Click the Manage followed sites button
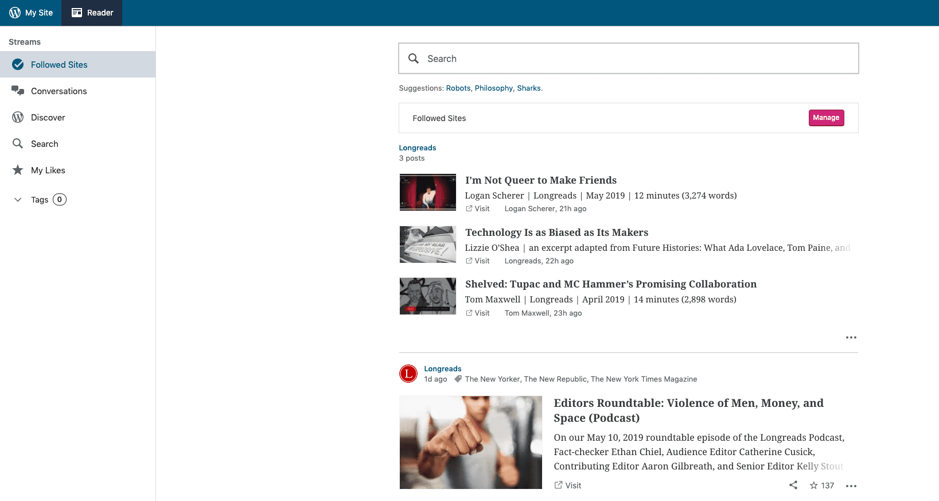The height and width of the screenshot is (501, 939). point(826,118)
